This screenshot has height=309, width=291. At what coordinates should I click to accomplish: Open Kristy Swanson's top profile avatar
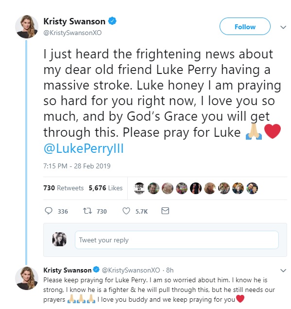tap(27, 27)
